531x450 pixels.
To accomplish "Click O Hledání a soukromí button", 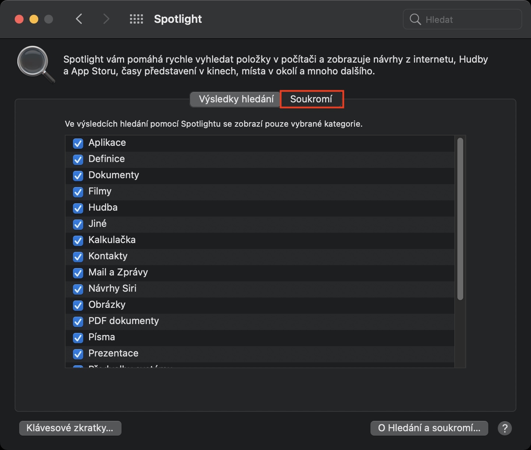I will pyautogui.click(x=429, y=428).
